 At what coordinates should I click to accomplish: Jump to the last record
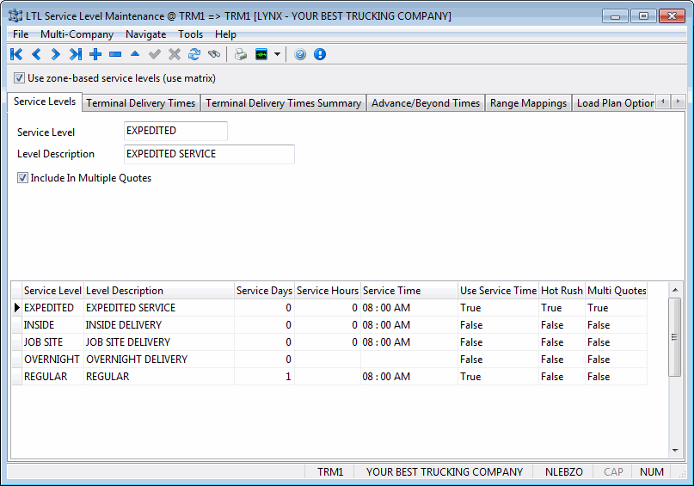coord(76,54)
